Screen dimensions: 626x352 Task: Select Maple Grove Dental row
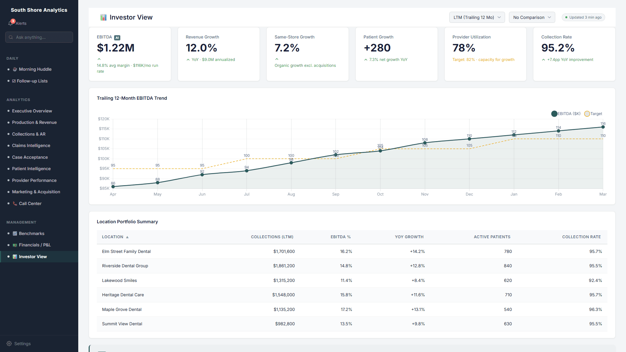(352, 310)
